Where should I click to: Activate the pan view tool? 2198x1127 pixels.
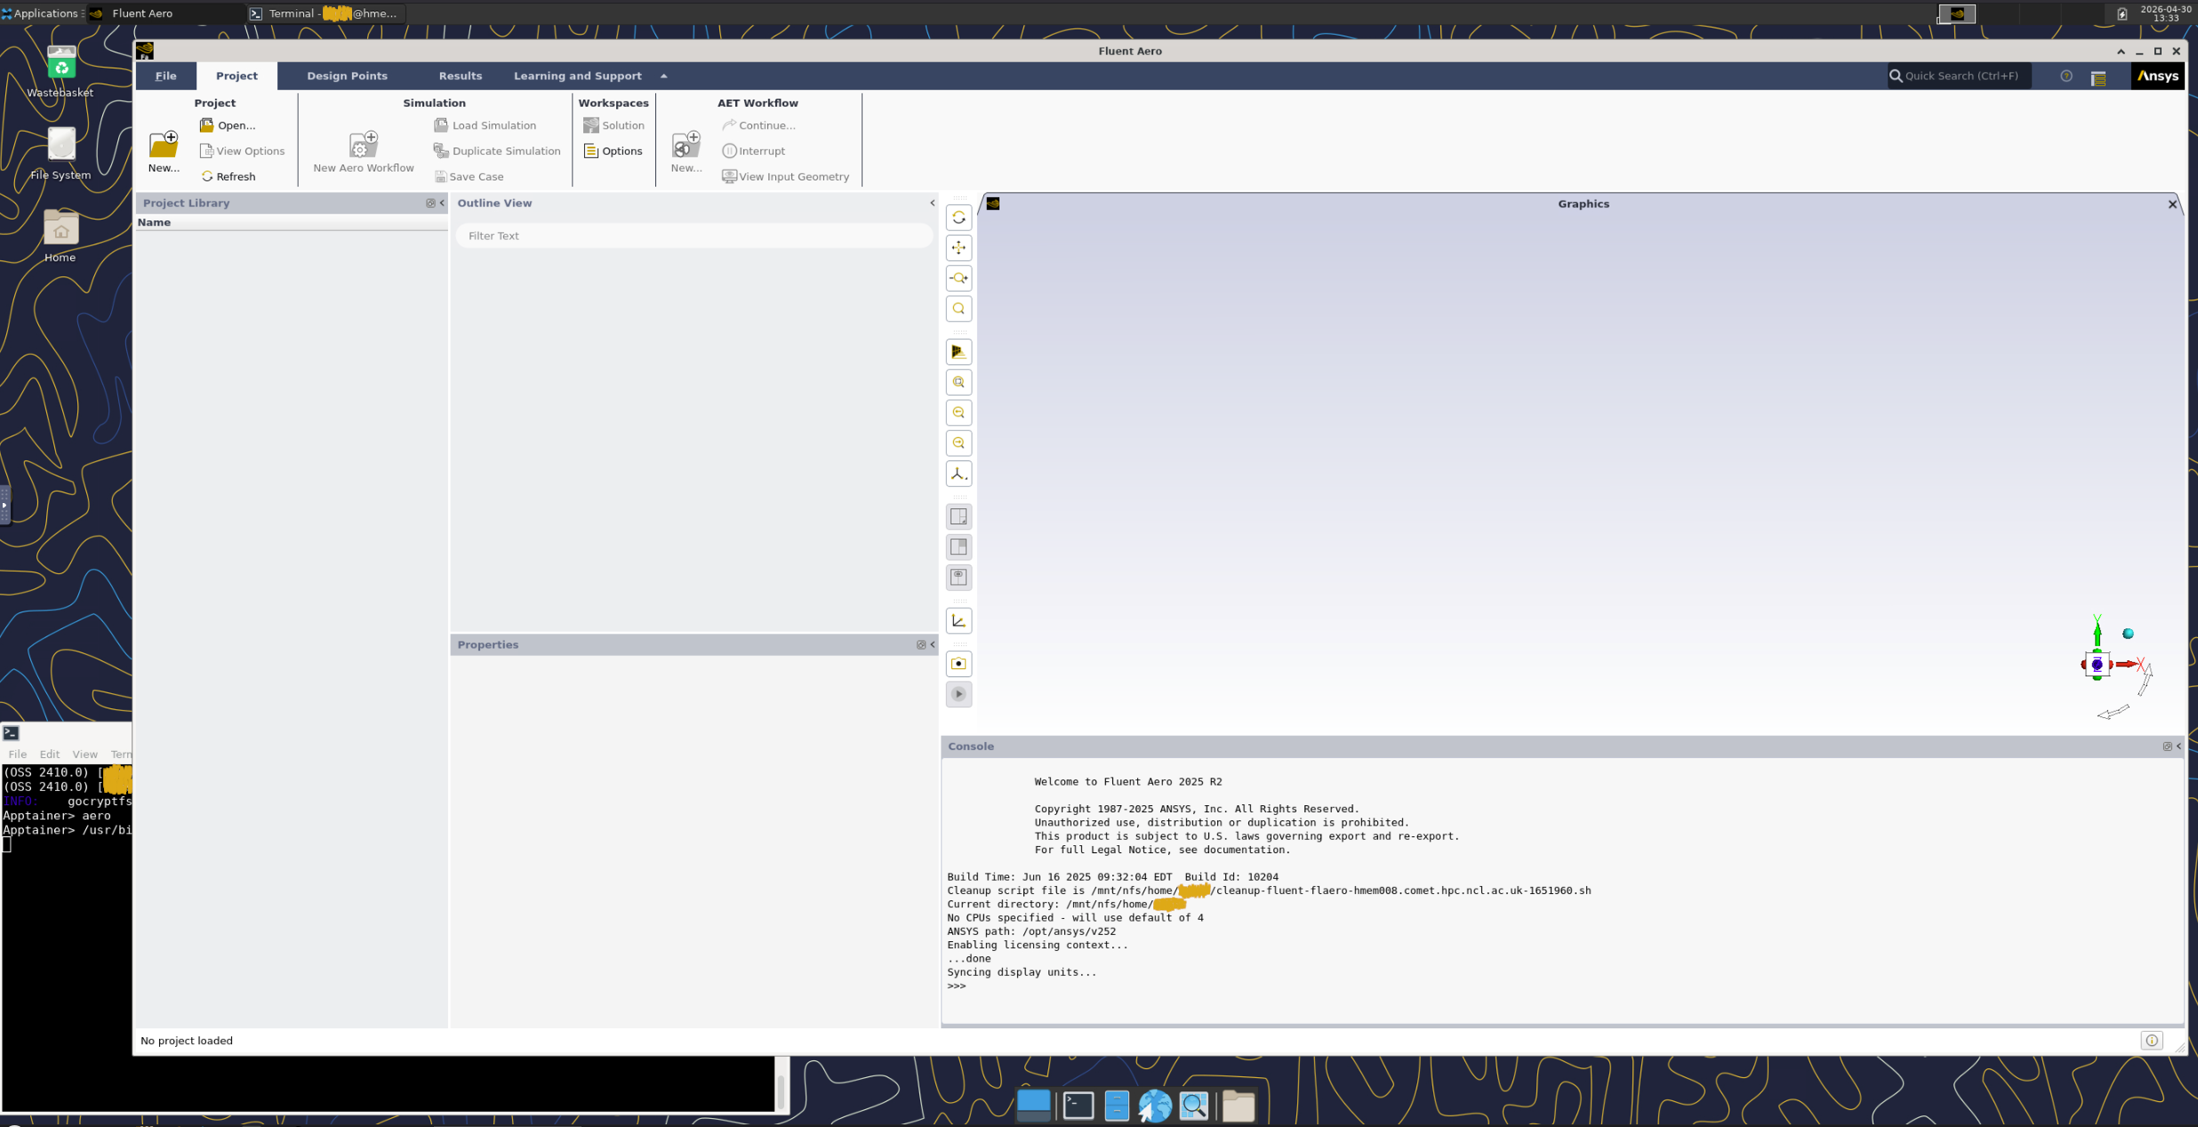coord(959,248)
